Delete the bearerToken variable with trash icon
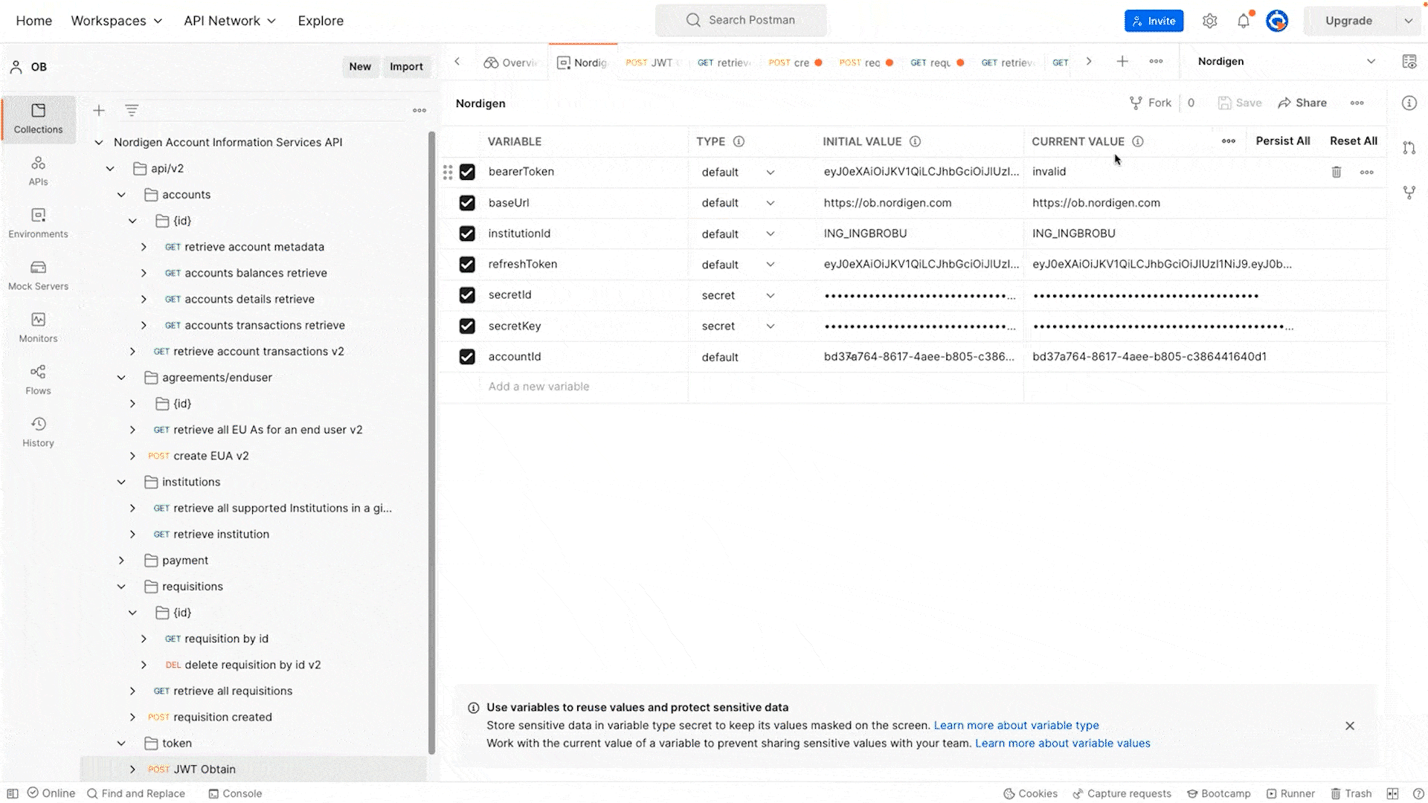Viewport: 1428px width, 803px height. (1337, 172)
